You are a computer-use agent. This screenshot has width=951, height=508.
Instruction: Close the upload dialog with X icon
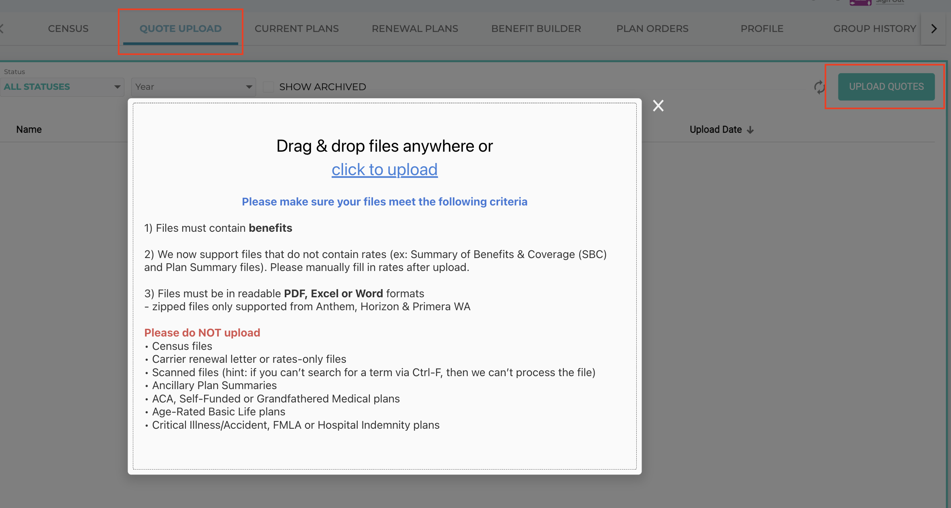tap(658, 106)
